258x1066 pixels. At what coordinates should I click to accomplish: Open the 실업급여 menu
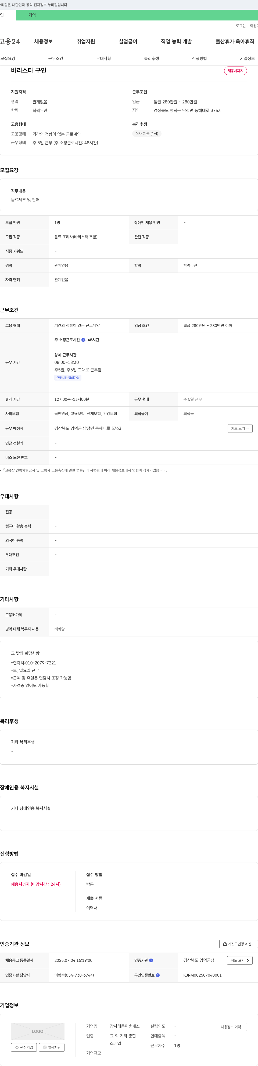tap(128, 41)
